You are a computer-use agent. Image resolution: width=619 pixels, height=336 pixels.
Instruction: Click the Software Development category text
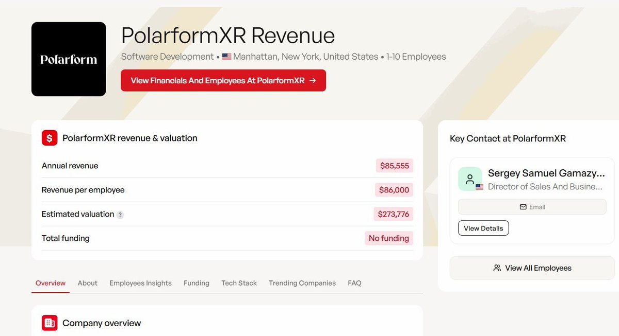pyautogui.click(x=167, y=57)
